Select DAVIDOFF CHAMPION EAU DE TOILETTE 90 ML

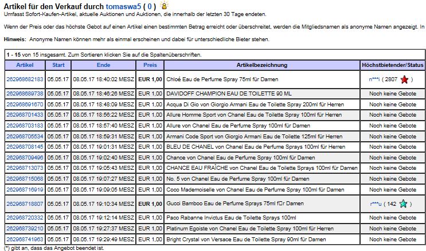point(229,94)
